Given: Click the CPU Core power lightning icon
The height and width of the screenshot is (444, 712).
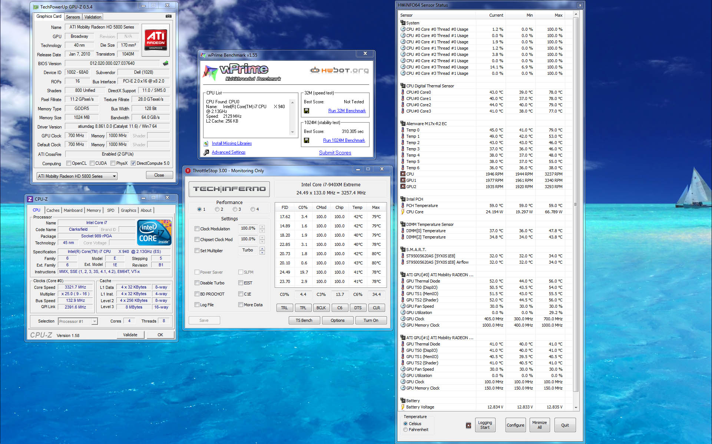Looking at the screenshot, I should 403,211.
